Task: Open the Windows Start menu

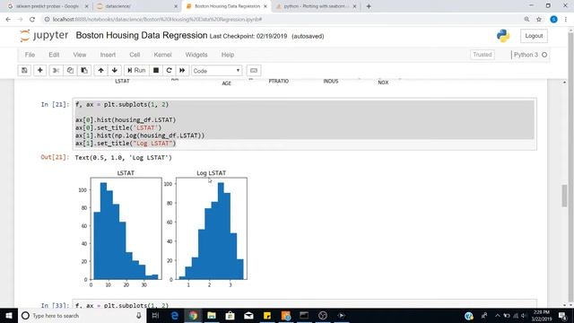Action: point(8,315)
